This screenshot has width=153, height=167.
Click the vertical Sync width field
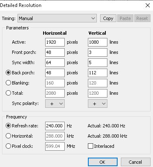(x=98, y=62)
